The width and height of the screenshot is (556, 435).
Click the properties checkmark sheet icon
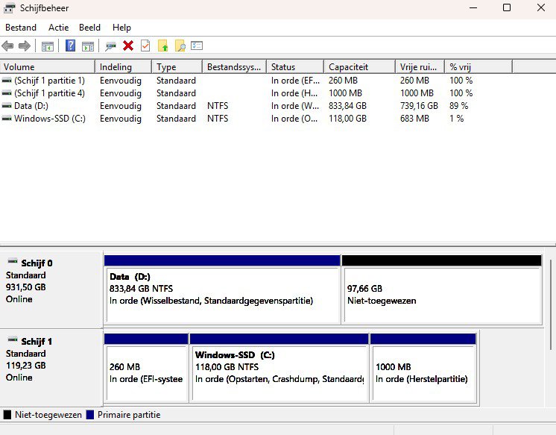pyautogui.click(x=145, y=46)
